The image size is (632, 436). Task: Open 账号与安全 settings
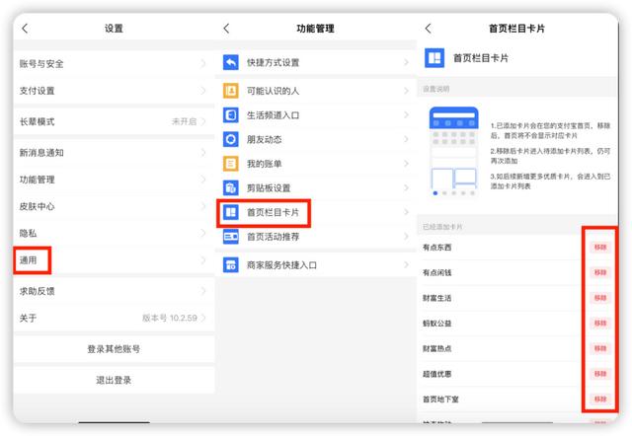(114, 63)
